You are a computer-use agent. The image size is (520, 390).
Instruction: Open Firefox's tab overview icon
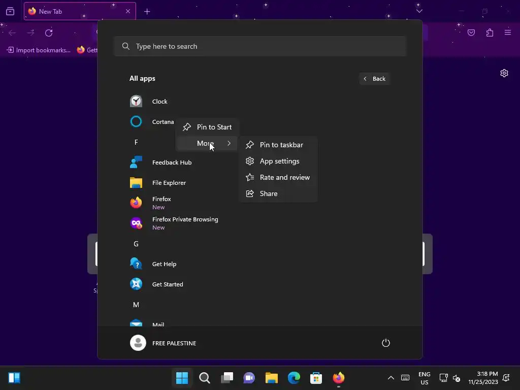[x=10, y=11]
